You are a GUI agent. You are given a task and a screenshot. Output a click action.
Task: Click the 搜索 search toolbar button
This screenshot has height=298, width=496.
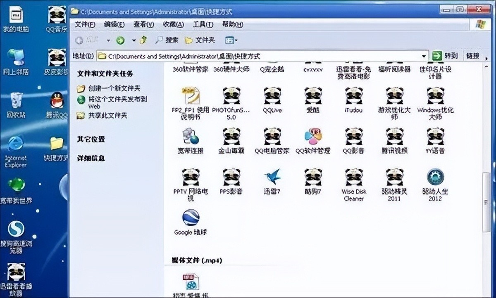coord(167,40)
